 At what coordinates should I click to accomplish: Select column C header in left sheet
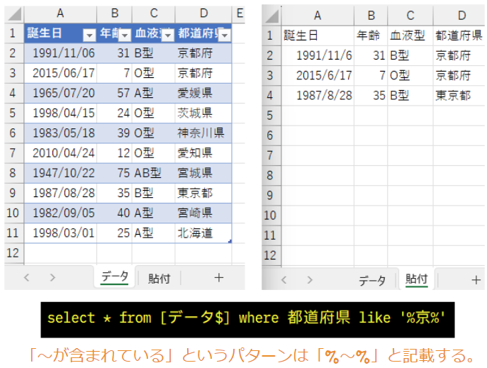tap(153, 13)
